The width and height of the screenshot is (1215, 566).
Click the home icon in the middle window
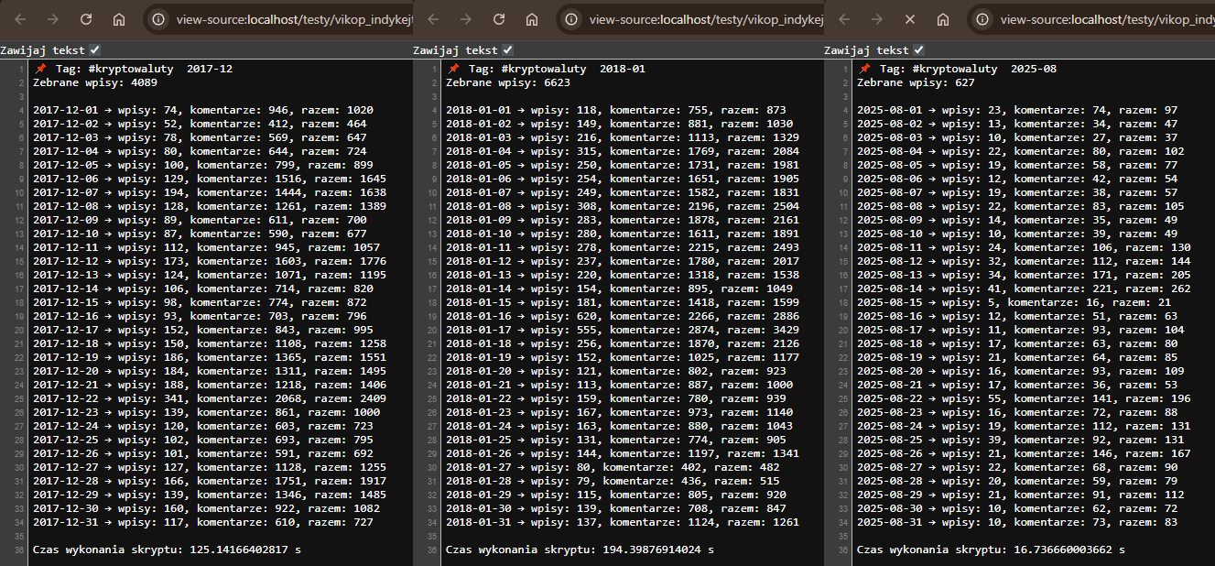[x=532, y=19]
